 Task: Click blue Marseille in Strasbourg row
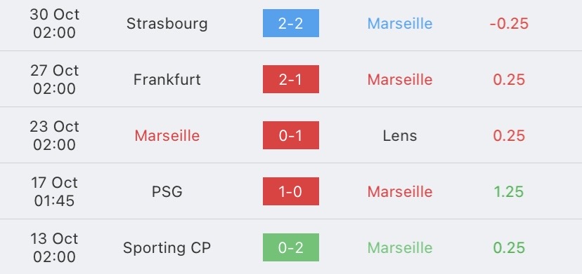pos(400,24)
